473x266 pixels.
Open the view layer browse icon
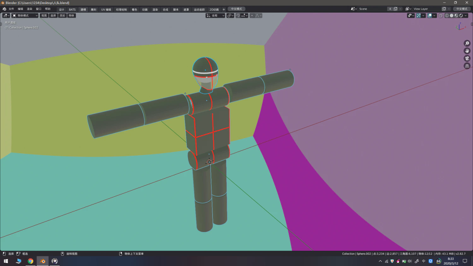408,9
